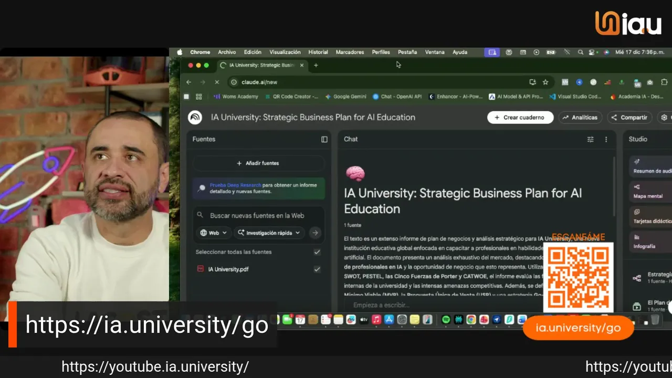The width and height of the screenshot is (672, 378).
Task: Open the Marcadores menu
Action: point(350,52)
